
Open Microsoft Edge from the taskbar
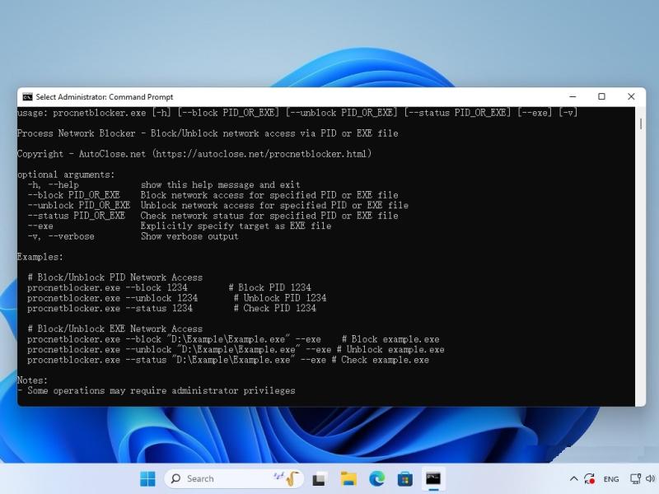(376, 479)
